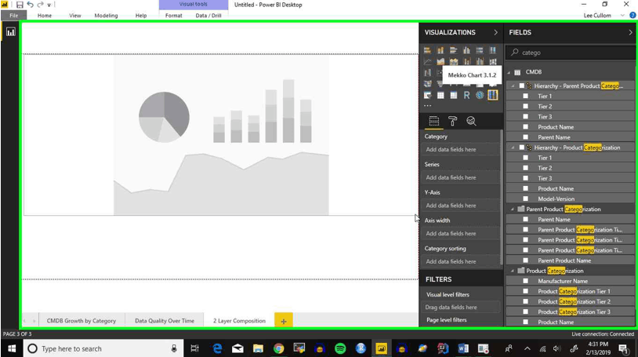This screenshot has width=638, height=357.
Task: Select the empty Mekko chart placeholder visual
Action: 221,135
